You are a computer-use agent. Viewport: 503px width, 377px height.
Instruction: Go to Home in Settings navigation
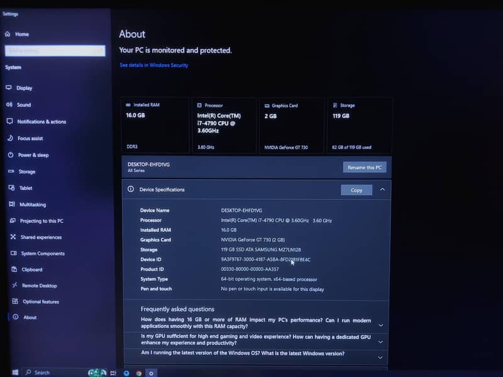pos(21,34)
